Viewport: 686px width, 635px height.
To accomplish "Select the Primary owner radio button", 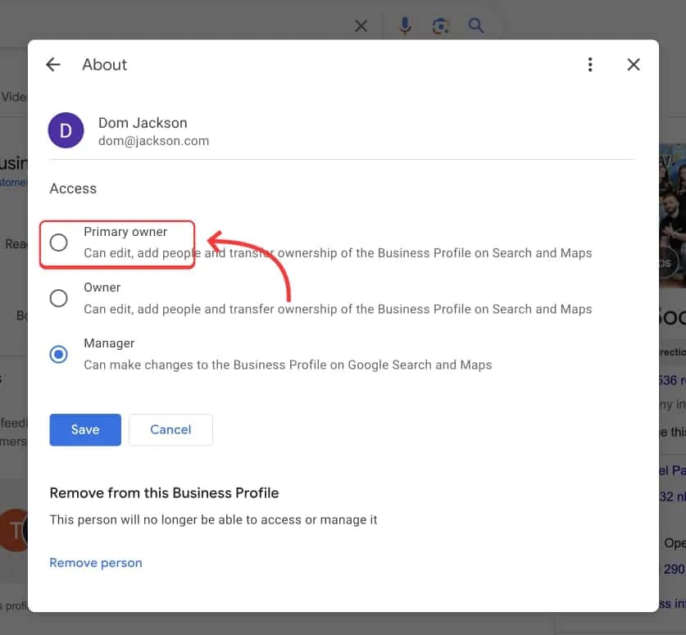I will (58, 242).
